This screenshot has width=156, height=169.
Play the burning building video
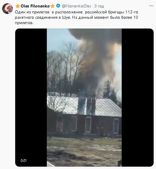tap(84, 98)
